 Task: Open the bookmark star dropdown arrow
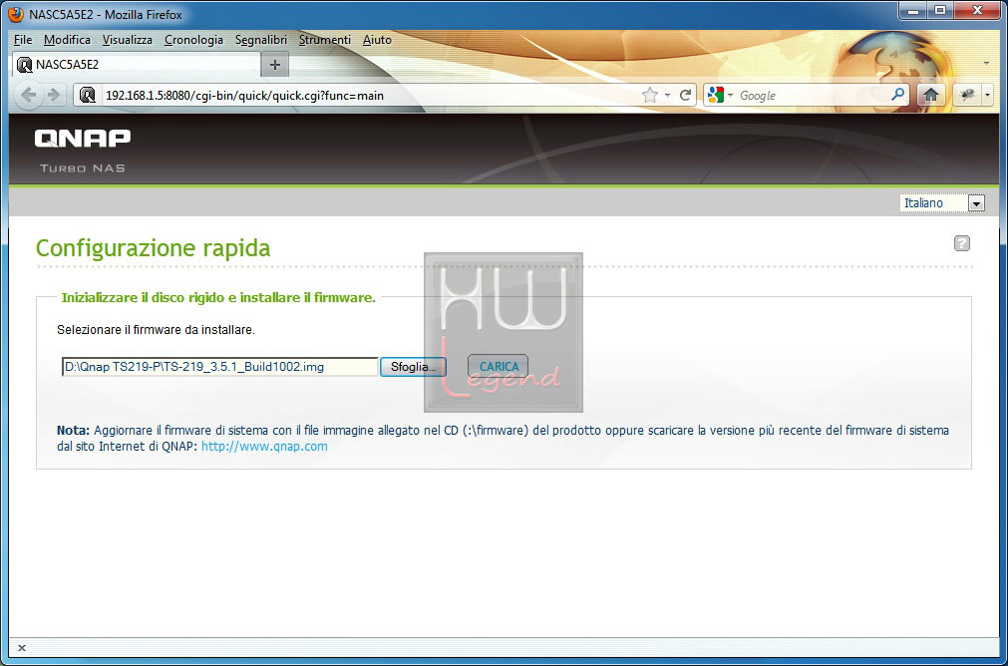pyautogui.click(x=667, y=95)
